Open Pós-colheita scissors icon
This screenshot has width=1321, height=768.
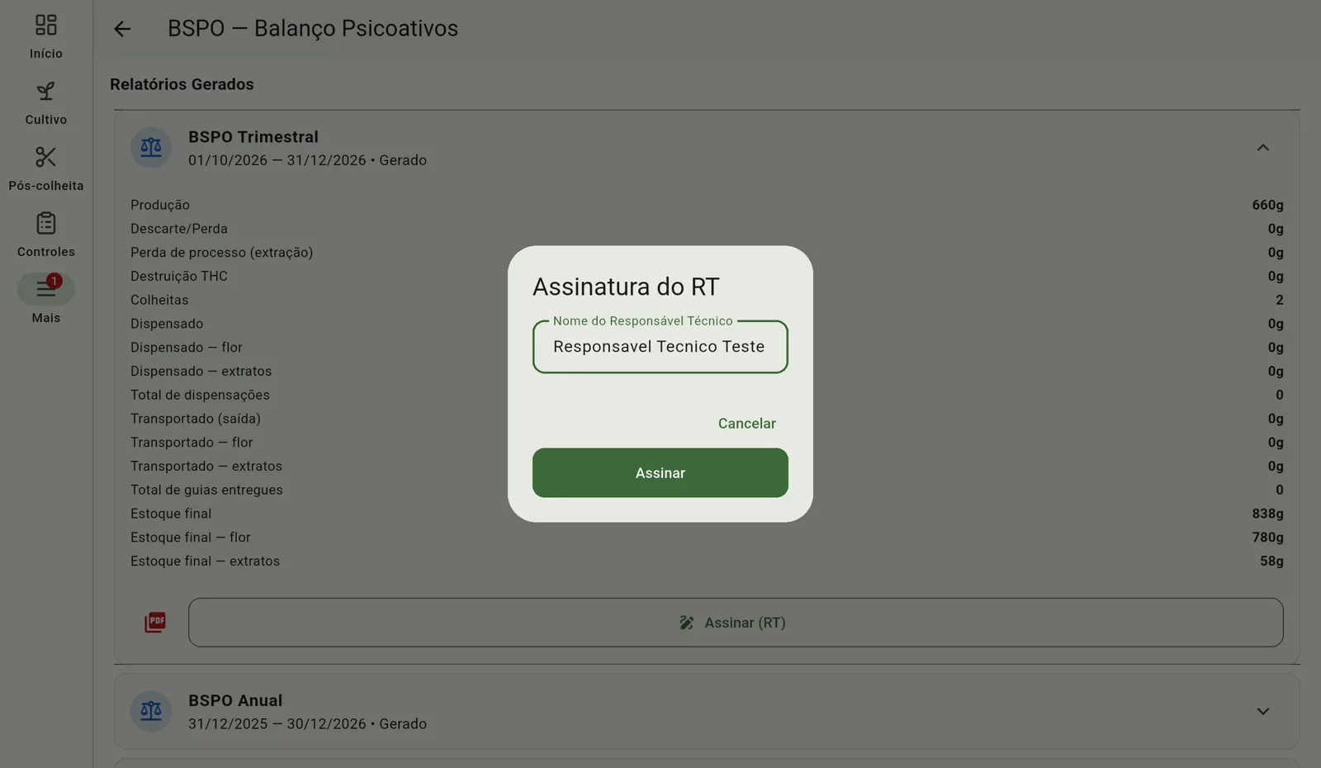(46, 157)
